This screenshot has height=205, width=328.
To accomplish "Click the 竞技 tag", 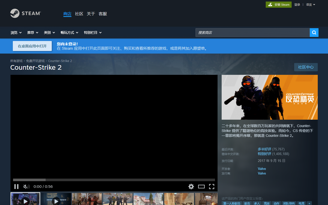I will click(267, 203).
